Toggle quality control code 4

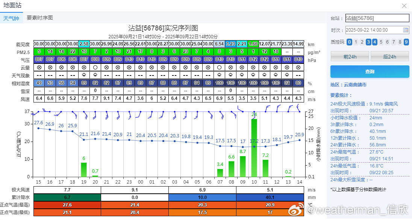click(x=375, y=42)
